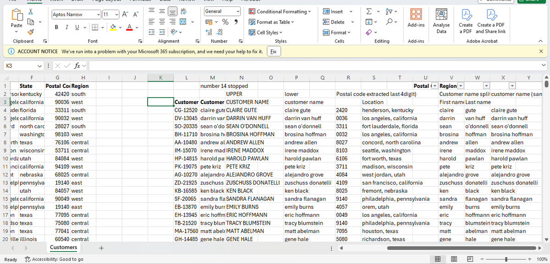Collapse the ribbon with the chevron
Image resolution: width=550 pixels, height=264 pixels.
click(x=541, y=41)
